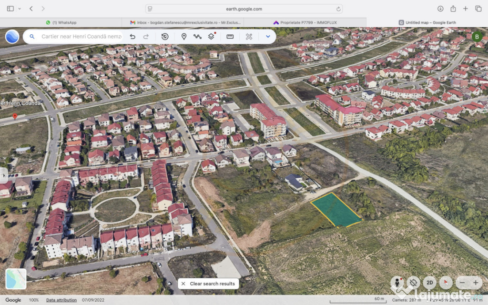Select the Draw path or polygon tool
488x305 pixels.
click(x=197, y=36)
